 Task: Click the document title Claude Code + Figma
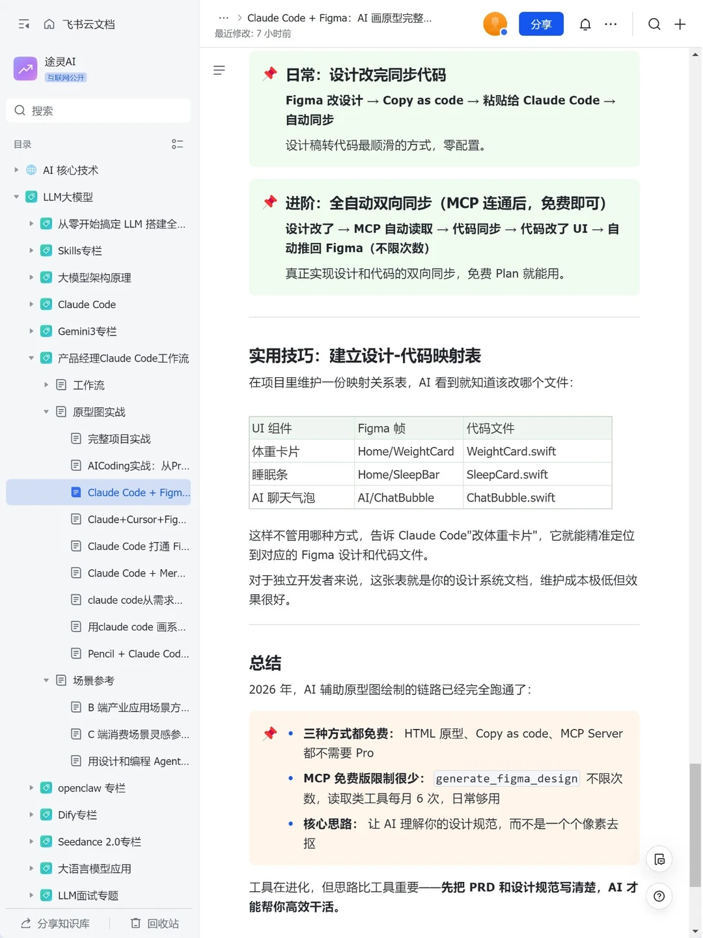coord(339,18)
